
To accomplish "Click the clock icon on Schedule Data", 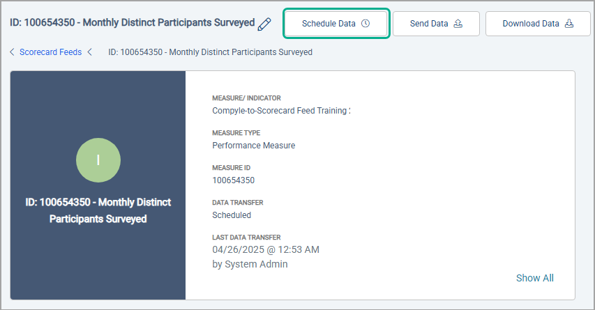I will [x=366, y=24].
